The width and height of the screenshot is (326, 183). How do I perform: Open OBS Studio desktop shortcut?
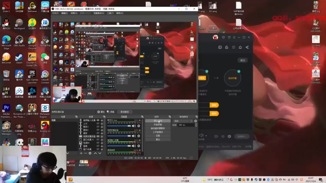tap(19, 41)
